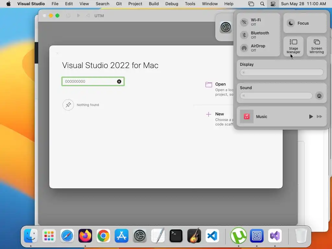The image size is (332, 249).
Task: Click the System Settings gear in UTM window
Action: 226,27
